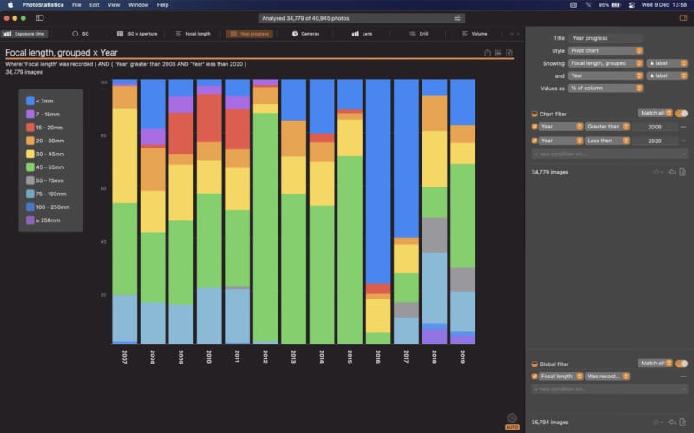Screen dimensions: 694x433
Task: Click the export document icon under Global filter
Action: pos(684,423)
